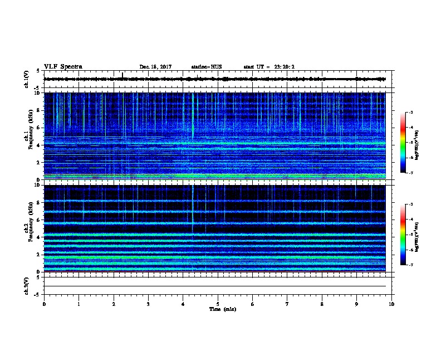Click the 'station=HUS' label
441x341 pixels.
click(x=207, y=67)
